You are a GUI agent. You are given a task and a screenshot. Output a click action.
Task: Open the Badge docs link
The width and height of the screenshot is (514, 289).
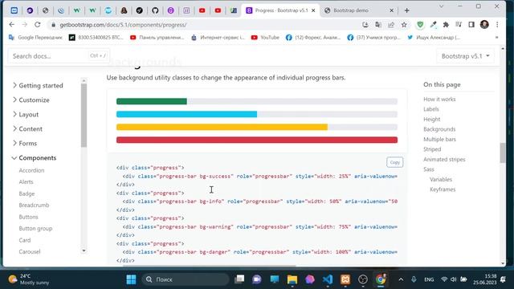pyautogui.click(x=27, y=193)
